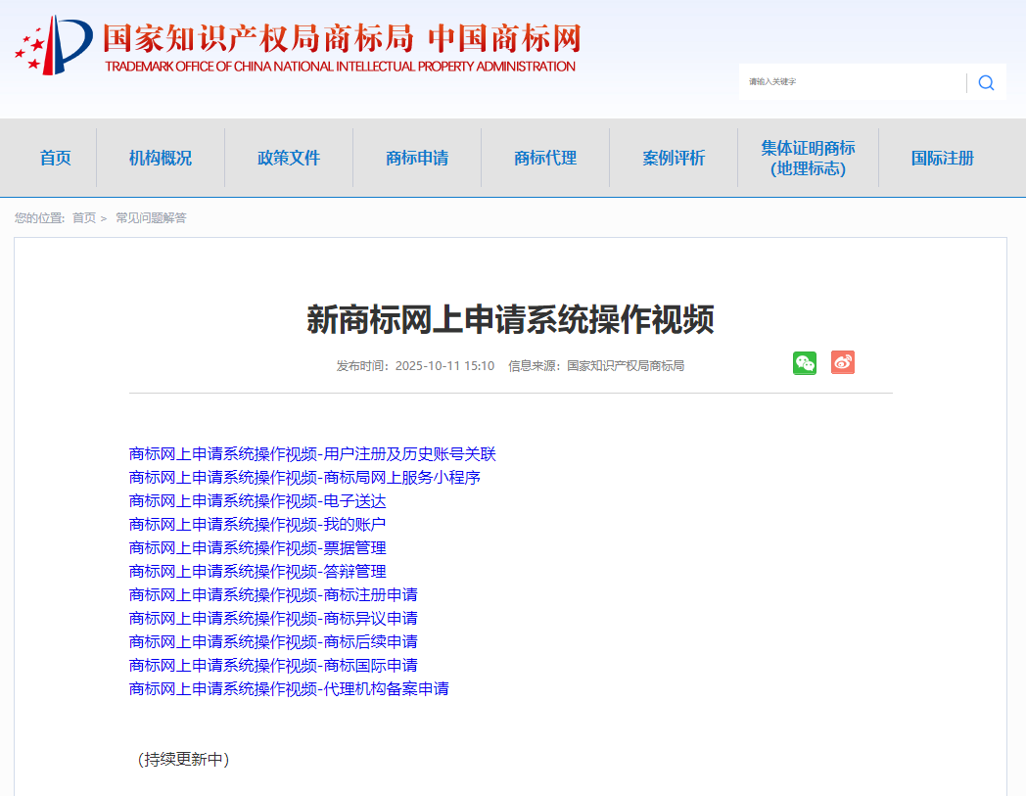Open the 商标代理 navigation item
The width and height of the screenshot is (1026, 796).
(x=545, y=158)
